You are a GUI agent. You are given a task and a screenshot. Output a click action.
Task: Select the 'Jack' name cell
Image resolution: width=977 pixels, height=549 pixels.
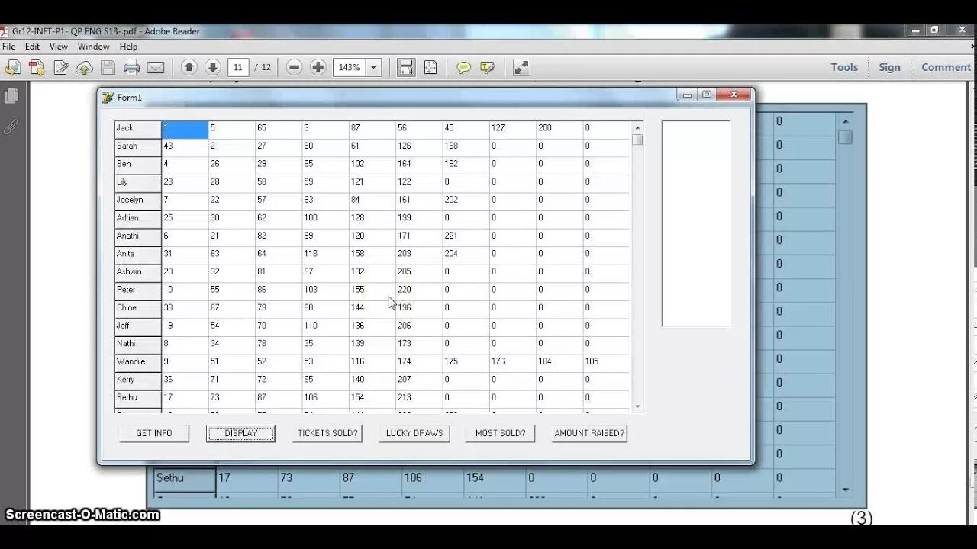click(138, 129)
